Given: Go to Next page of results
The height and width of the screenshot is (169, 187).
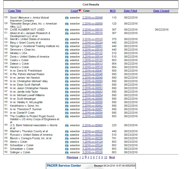Looking at the screenshot, I should [112, 157].
